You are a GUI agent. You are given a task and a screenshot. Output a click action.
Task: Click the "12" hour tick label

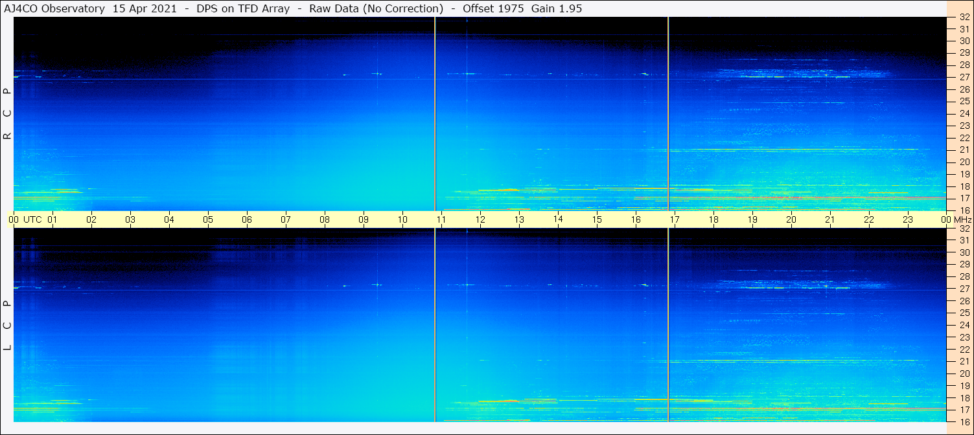pyautogui.click(x=480, y=219)
